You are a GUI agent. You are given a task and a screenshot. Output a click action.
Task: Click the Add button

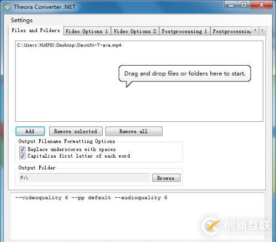30,131
